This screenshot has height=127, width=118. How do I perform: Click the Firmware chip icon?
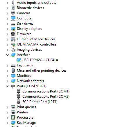point(13,34)
